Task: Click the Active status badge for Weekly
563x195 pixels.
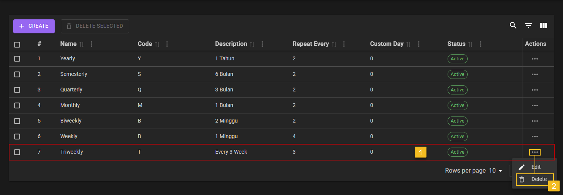Action: (x=457, y=137)
